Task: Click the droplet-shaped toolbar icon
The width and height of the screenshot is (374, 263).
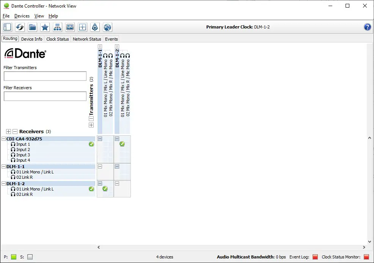Action: tap(95, 27)
